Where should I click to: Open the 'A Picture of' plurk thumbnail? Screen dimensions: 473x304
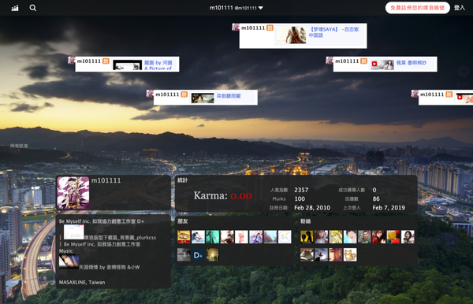127,65
